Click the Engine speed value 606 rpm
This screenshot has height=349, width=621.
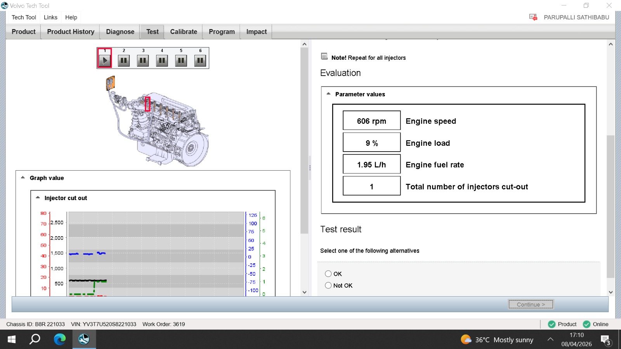click(x=371, y=121)
